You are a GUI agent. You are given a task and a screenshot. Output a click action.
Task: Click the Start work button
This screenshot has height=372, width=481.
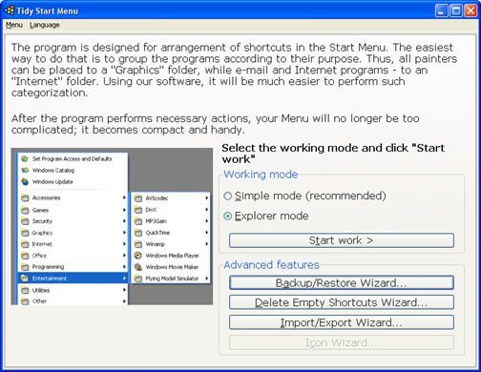342,240
